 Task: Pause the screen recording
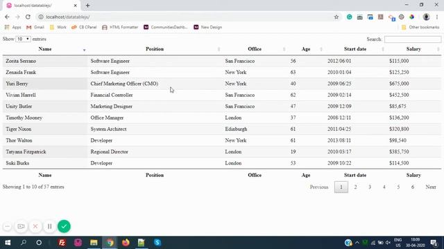click(x=49, y=226)
